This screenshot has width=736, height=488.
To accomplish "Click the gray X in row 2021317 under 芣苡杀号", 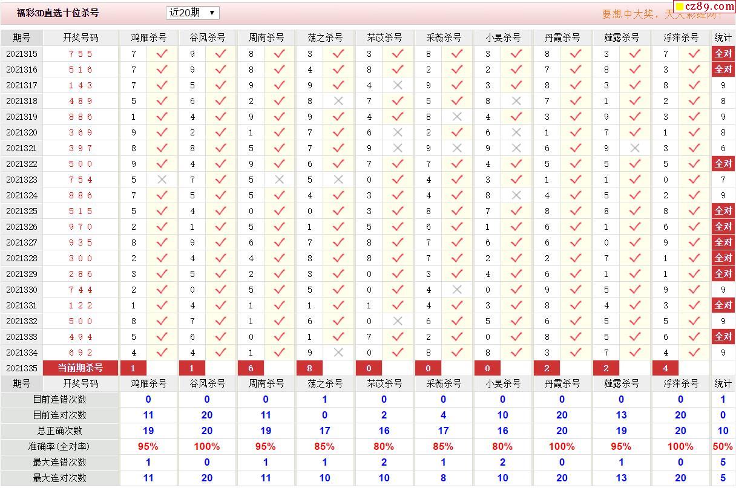I will 398,85.
